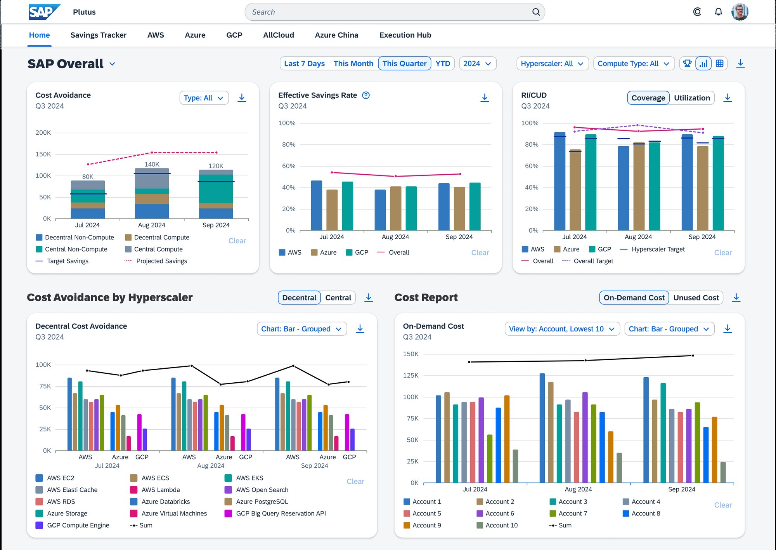Switch to table grid view icon
This screenshot has width=776, height=550.
tap(719, 63)
